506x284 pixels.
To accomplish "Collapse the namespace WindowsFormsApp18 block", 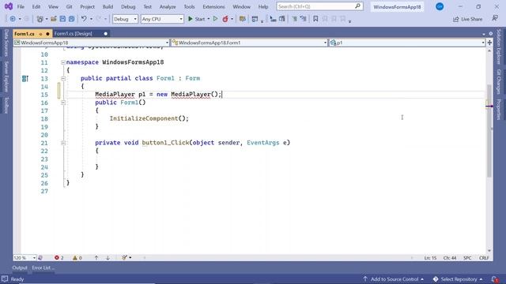I will [63, 62].
